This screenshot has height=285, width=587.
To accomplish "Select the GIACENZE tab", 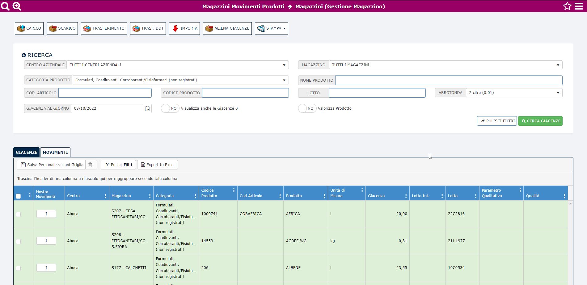I will pyautogui.click(x=26, y=152).
